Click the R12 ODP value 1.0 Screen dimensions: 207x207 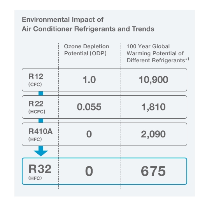pos(89,80)
